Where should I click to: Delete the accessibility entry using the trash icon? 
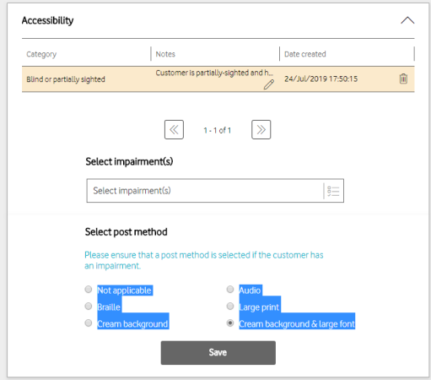click(x=403, y=79)
